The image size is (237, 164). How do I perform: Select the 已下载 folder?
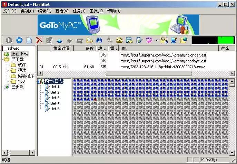point(18,59)
